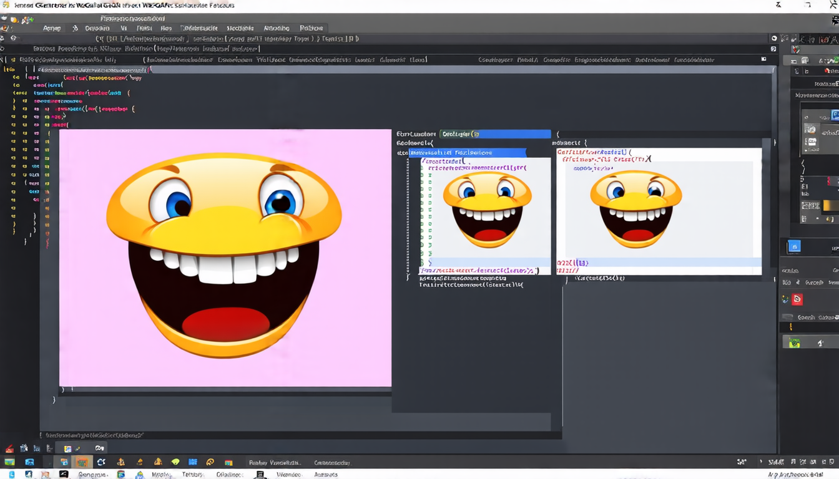Click the red icon in right panel
The height and width of the screenshot is (479, 839).
click(x=797, y=299)
